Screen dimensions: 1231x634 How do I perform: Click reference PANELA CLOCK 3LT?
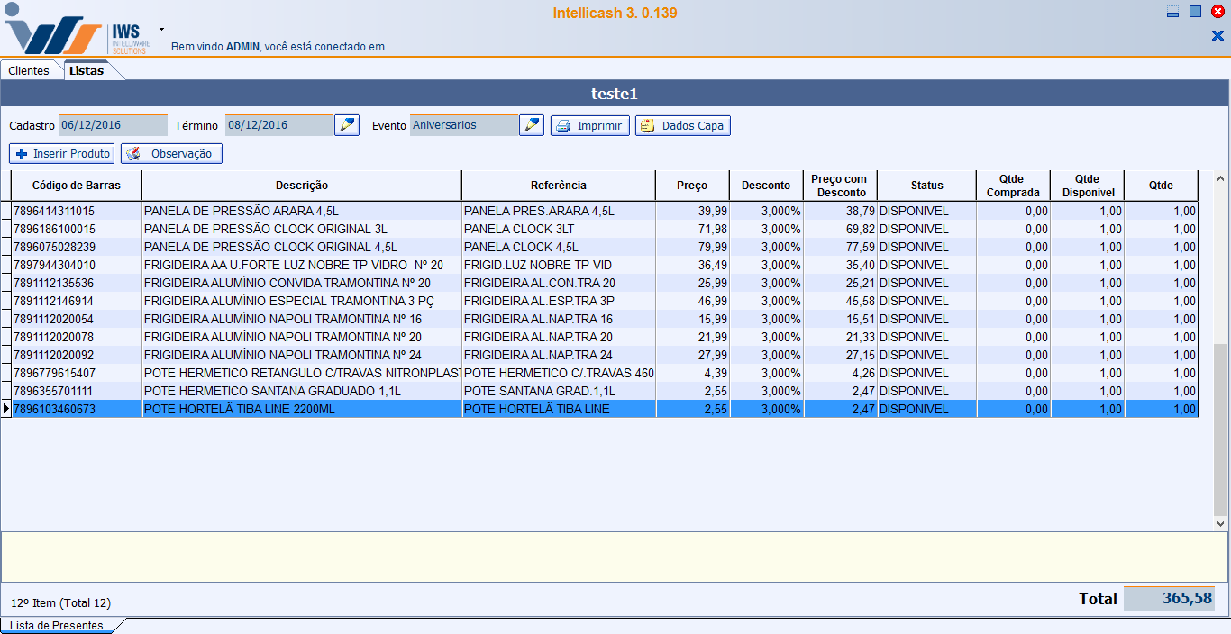pos(559,229)
